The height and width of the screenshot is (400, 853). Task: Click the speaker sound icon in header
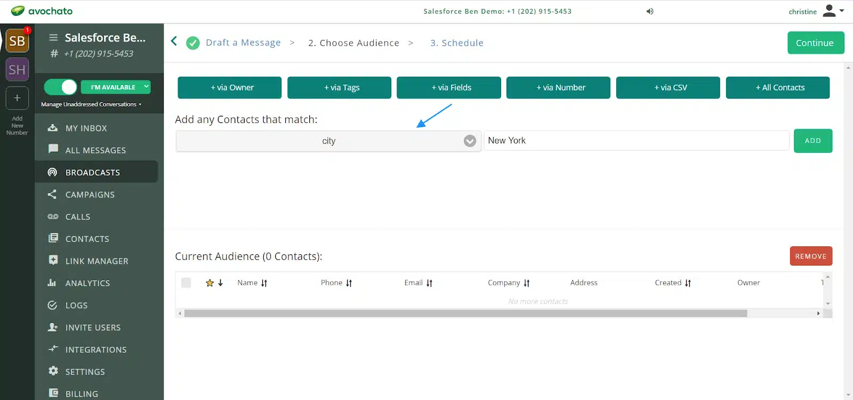click(650, 11)
